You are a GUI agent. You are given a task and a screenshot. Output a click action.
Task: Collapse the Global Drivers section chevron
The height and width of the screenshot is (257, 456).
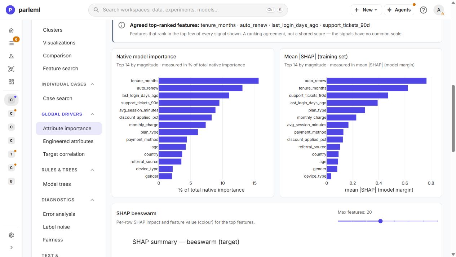pos(92,114)
